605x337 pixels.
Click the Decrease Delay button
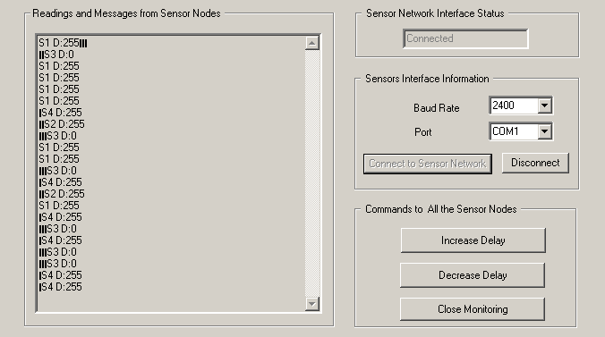click(473, 275)
